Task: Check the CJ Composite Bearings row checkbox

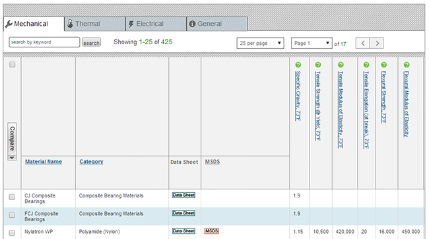Action: [x=12, y=197]
